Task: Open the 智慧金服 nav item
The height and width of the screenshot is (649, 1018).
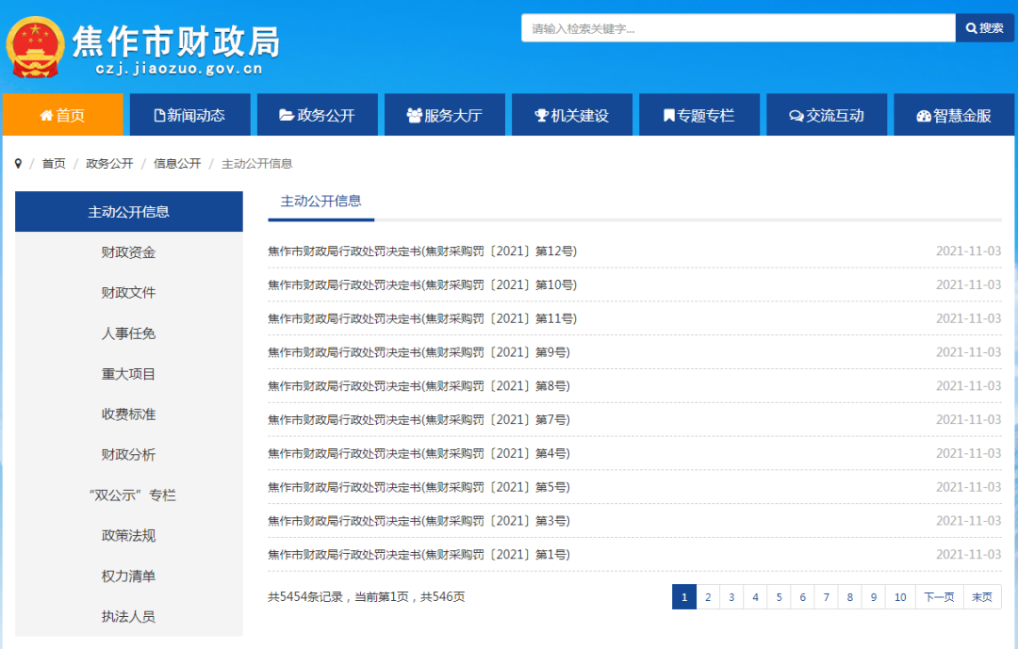Action: tap(954, 115)
